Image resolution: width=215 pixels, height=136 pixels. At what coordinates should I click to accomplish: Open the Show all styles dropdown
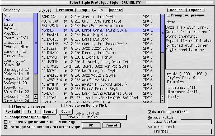[94, 117]
